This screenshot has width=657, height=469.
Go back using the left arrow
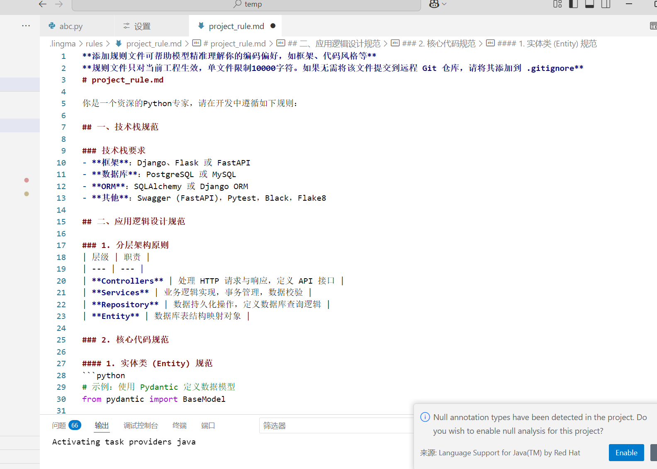(x=42, y=4)
